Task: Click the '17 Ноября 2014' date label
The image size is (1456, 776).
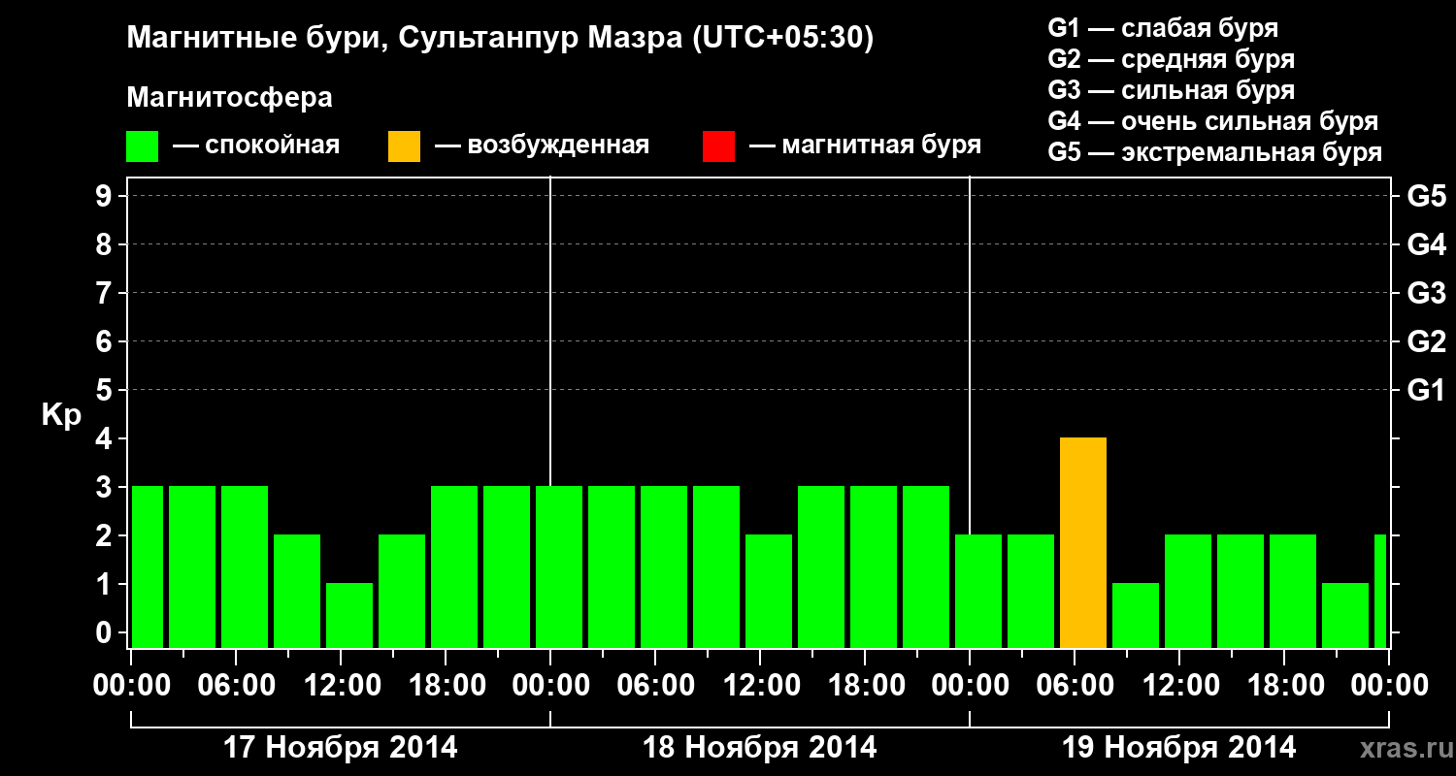Action: (x=341, y=747)
